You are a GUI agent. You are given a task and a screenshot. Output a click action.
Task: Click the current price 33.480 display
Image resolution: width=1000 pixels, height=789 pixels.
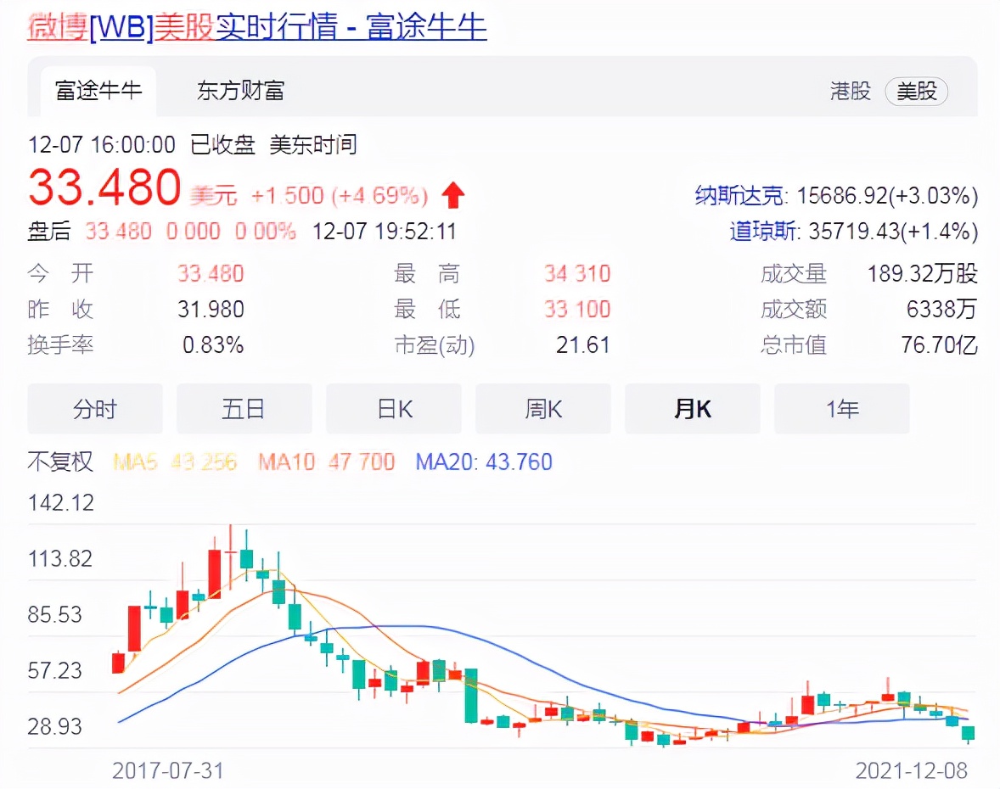[104, 187]
